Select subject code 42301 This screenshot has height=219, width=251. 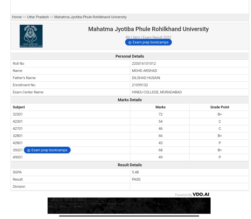pos(18,121)
